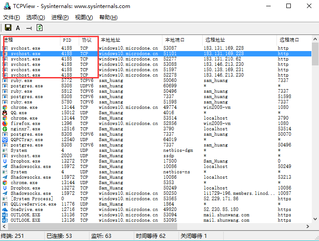Click the chrome.exe icon on port 5353 row
The image size is (319, 241).
[4, 183]
